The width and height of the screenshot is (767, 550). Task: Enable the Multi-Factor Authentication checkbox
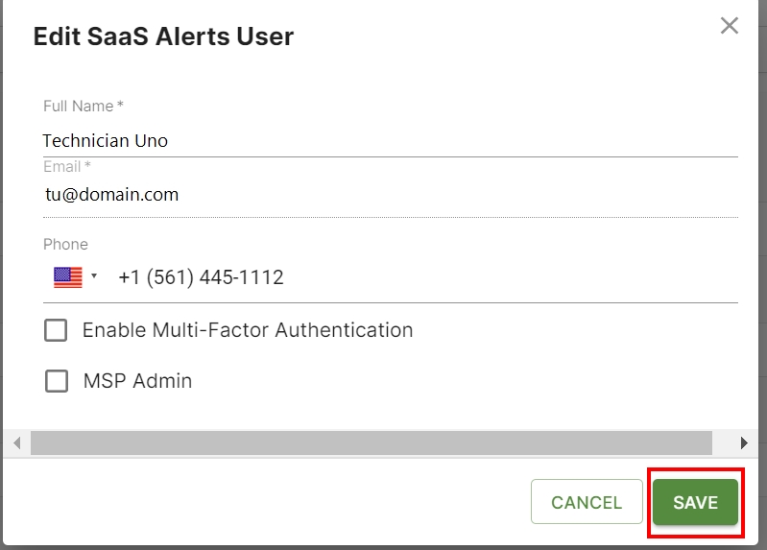coord(57,330)
